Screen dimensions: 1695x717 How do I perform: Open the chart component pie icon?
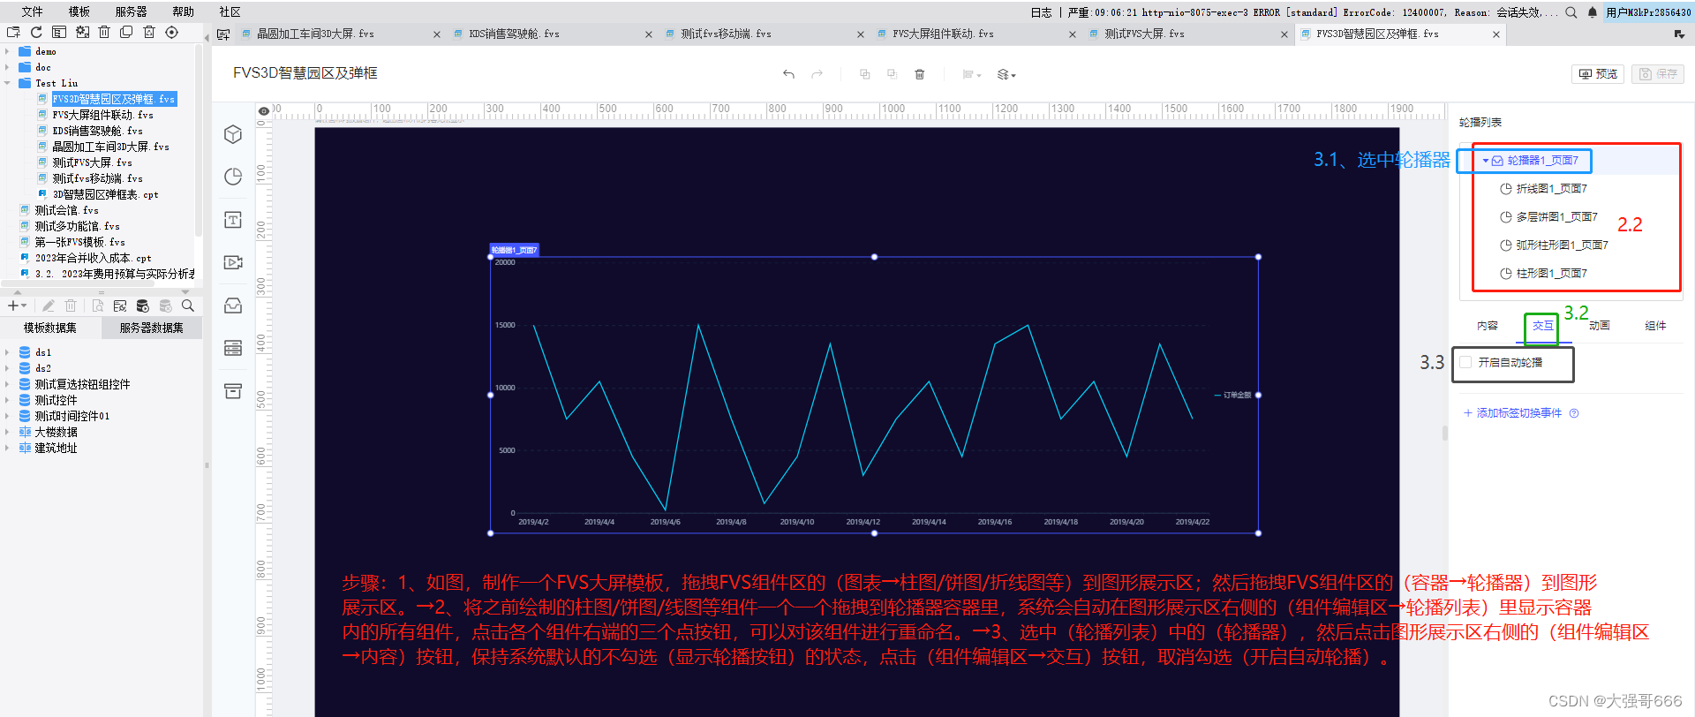click(233, 177)
